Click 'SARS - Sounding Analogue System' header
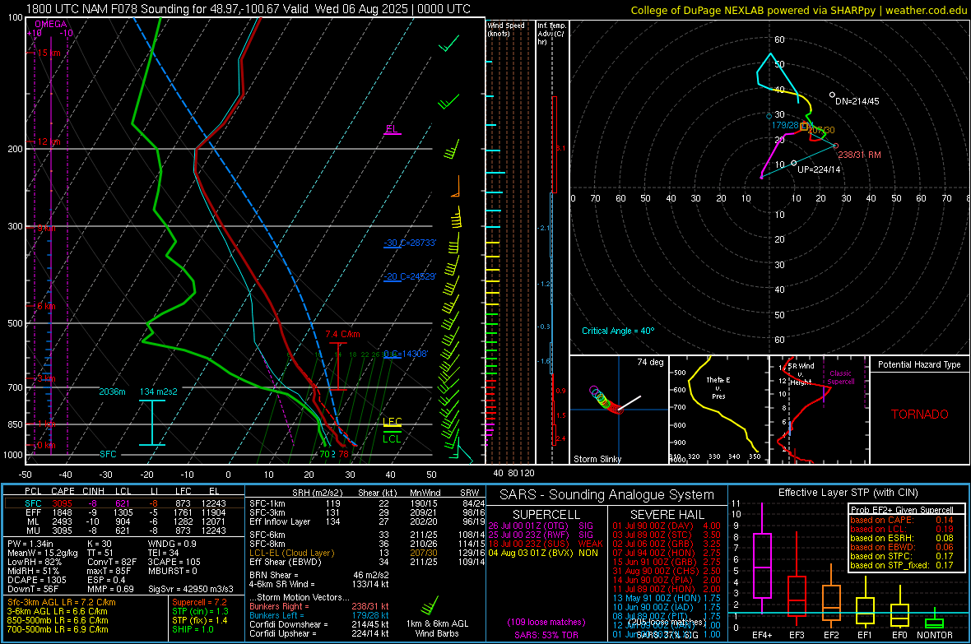The width and height of the screenshot is (971, 644). point(607,495)
